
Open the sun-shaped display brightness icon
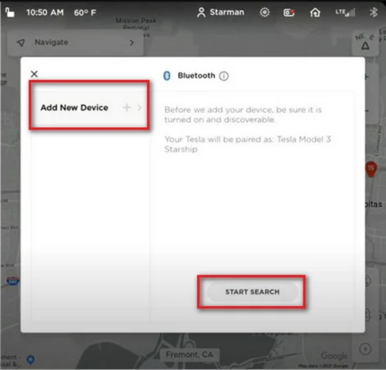tap(264, 12)
